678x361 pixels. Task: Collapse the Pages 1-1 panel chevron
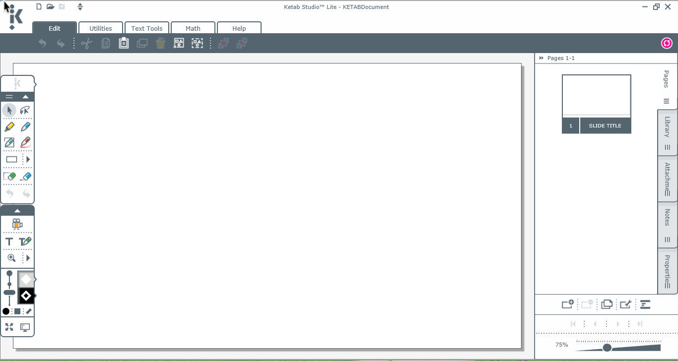541,58
